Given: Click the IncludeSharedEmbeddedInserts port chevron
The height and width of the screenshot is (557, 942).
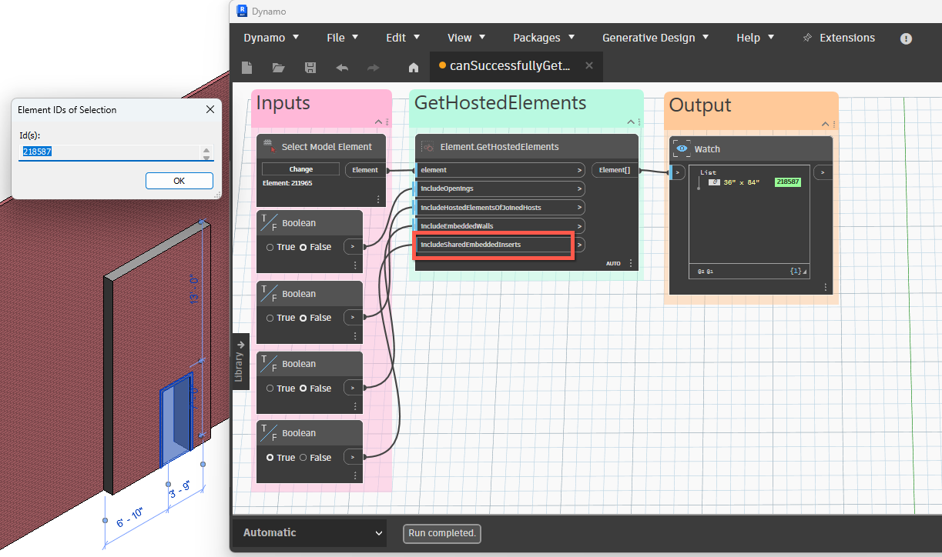Looking at the screenshot, I should click(x=579, y=245).
